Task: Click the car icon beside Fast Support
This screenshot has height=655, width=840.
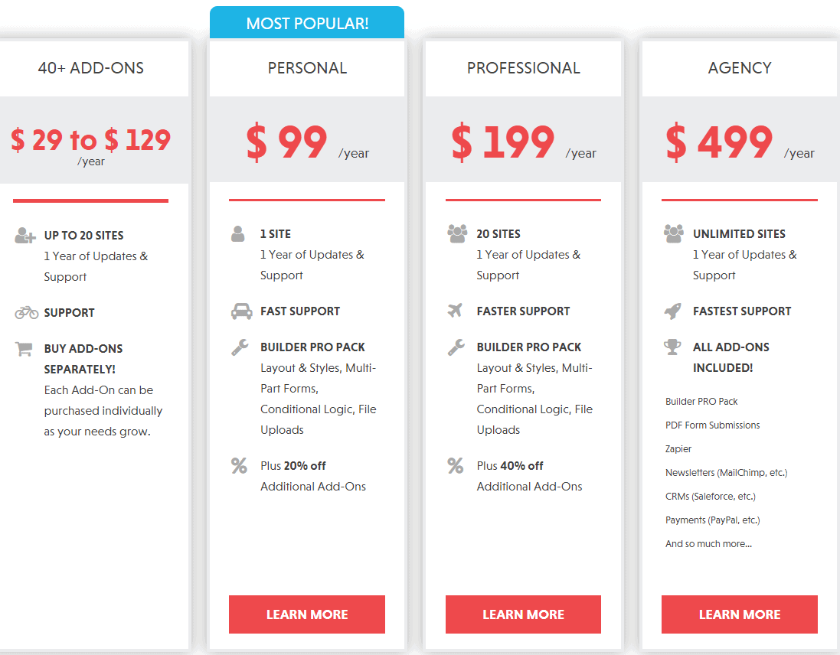Action: [241, 311]
